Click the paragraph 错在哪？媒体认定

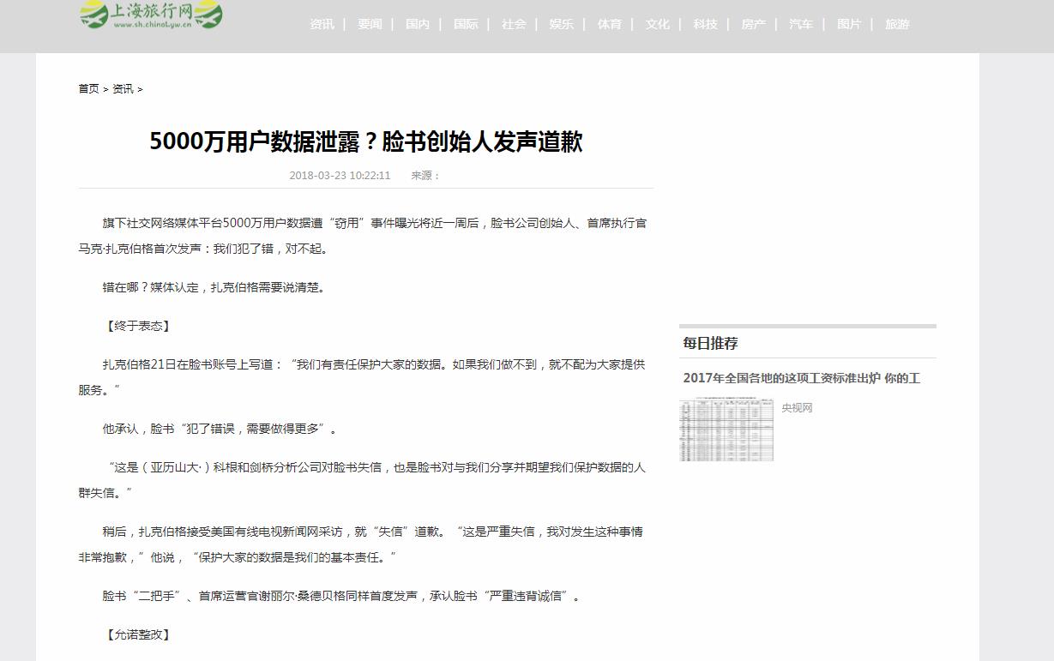point(215,287)
